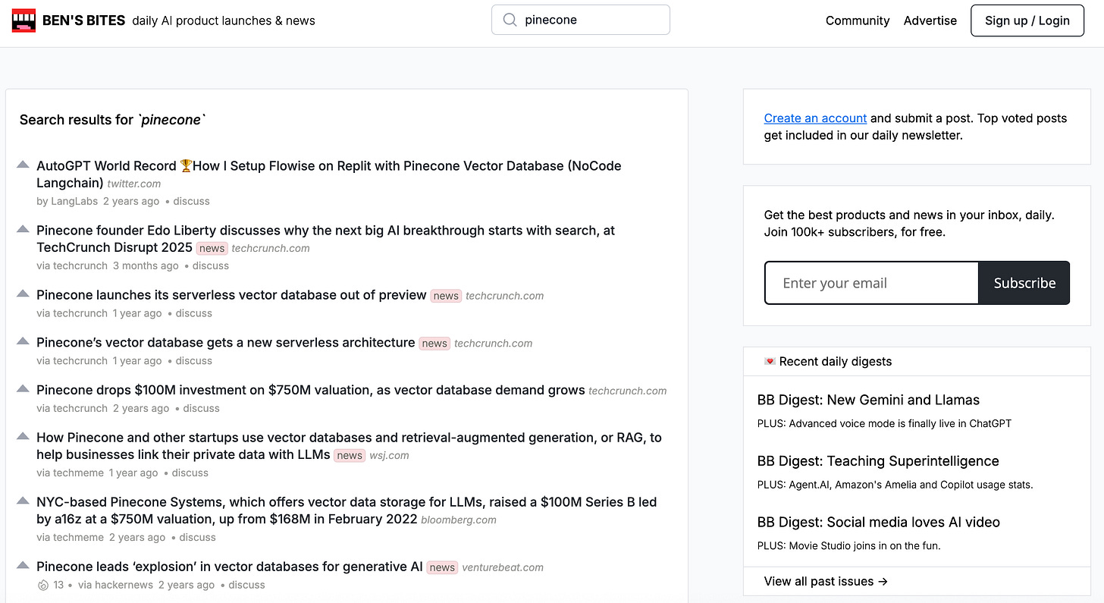Click discuss under 'serverless vector database out of preview'

[194, 313]
